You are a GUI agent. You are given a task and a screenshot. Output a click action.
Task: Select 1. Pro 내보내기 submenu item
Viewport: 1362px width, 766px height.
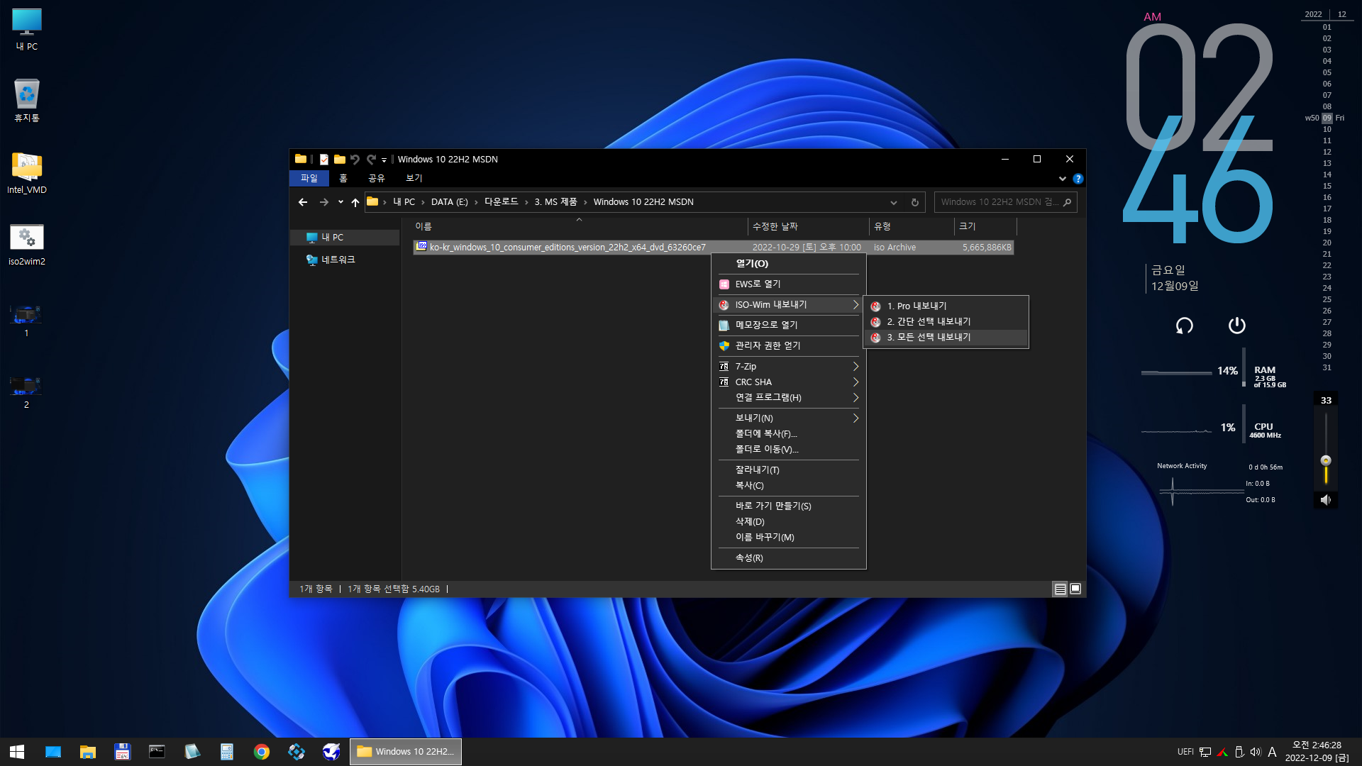[x=946, y=306]
